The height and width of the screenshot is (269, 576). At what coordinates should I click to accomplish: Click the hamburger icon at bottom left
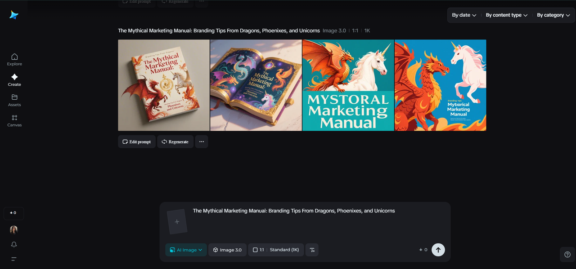tap(13, 259)
